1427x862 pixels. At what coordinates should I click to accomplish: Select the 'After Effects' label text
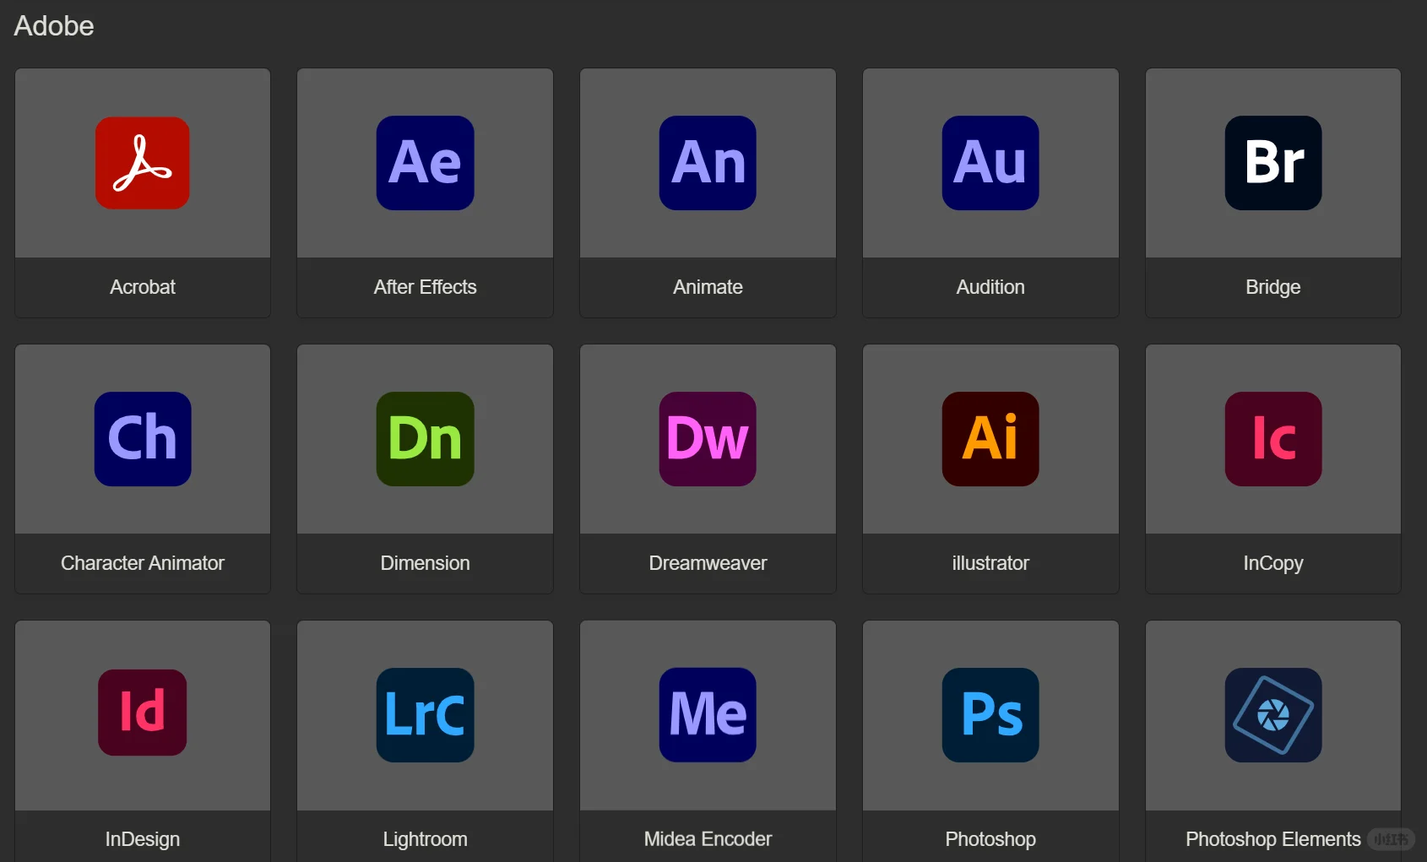pyautogui.click(x=426, y=287)
